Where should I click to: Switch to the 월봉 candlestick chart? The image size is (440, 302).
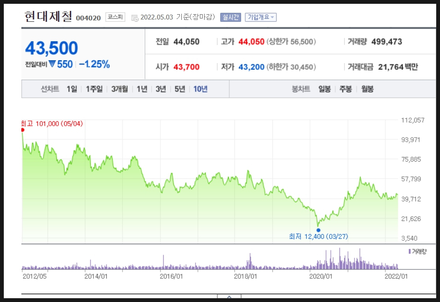coord(367,89)
